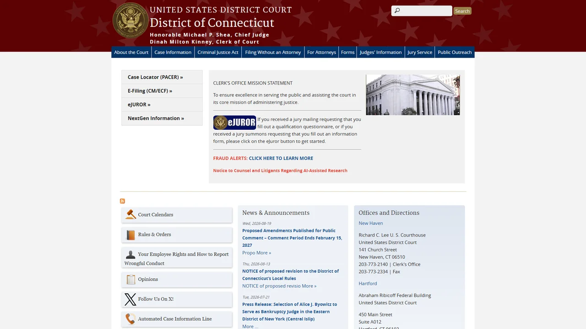Click the magnifier icon in search box
Image resolution: width=586 pixels, height=329 pixels.
coord(397,11)
